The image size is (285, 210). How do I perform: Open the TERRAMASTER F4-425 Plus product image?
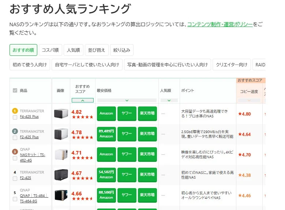tap(61, 114)
